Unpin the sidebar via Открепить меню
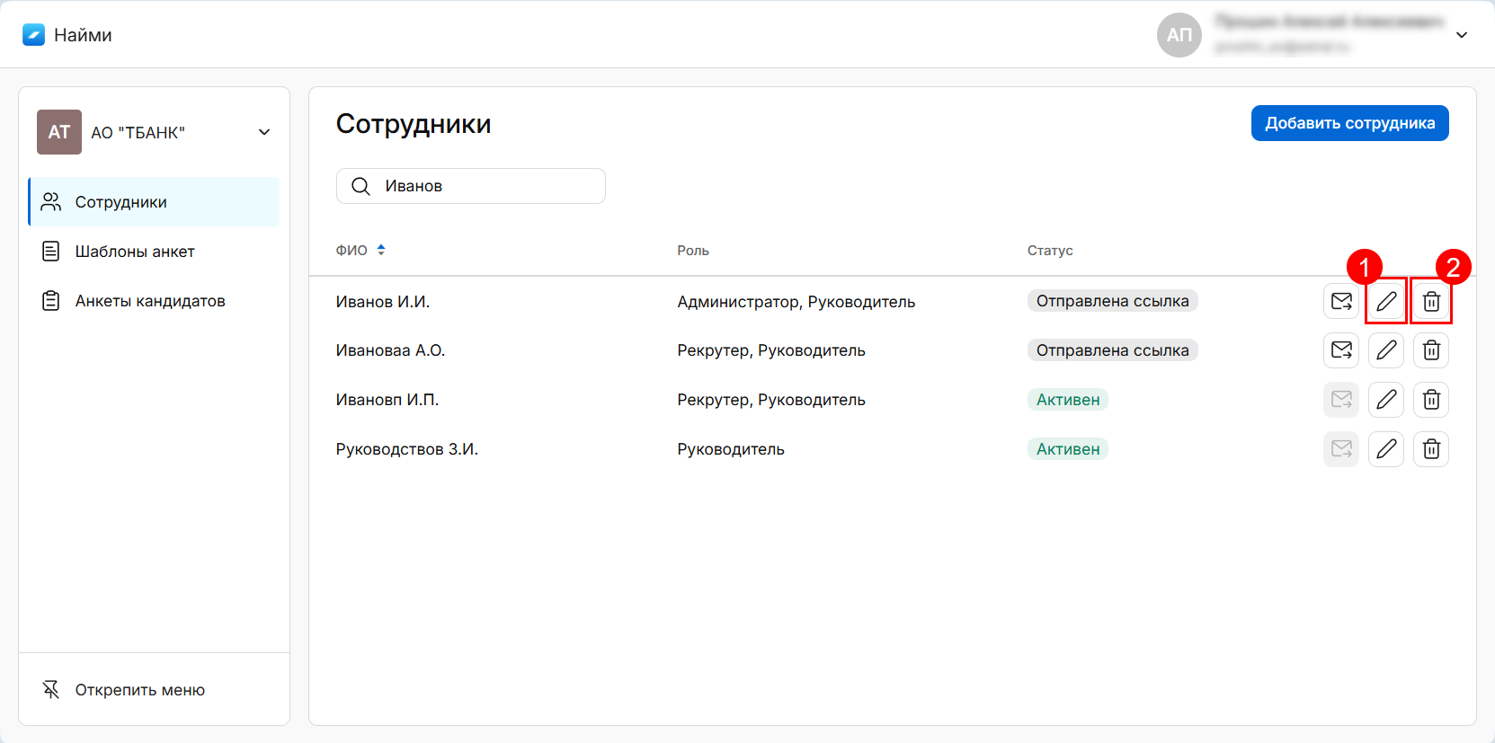This screenshot has width=1495, height=743. coord(139,690)
